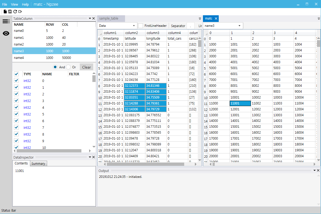The width and height of the screenshot is (321, 214).
Task: Click the save icon in toolbar
Action: pyautogui.click(x=10, y=12)
